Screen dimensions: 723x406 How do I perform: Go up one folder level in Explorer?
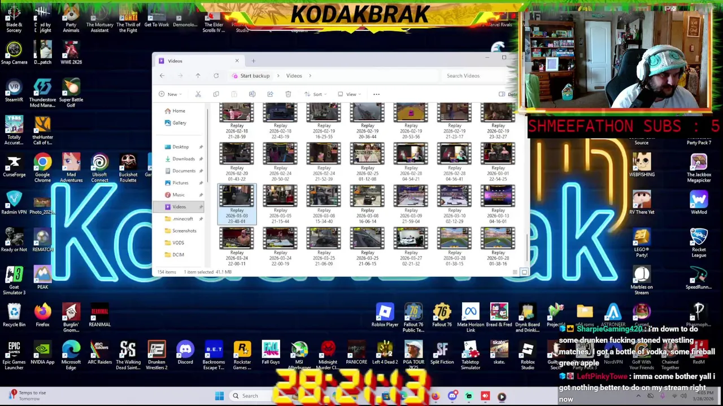[x=198, y=76]
